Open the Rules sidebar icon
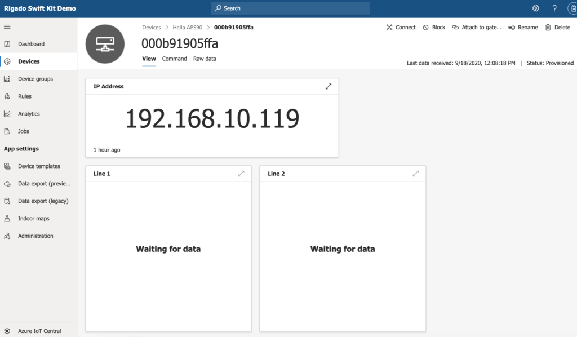This screenshot has width=577, height=337. (7, 96)
